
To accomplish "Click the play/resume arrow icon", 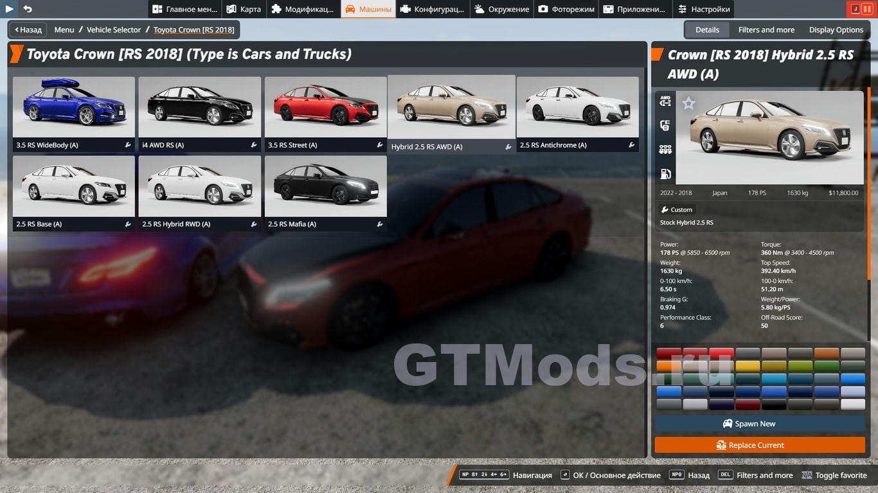I will pos(10,9).
